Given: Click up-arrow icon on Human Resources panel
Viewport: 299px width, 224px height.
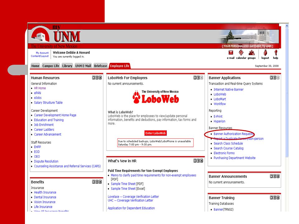Looking at the screenshot, I should pyautogui.click(x=97, y=77).
